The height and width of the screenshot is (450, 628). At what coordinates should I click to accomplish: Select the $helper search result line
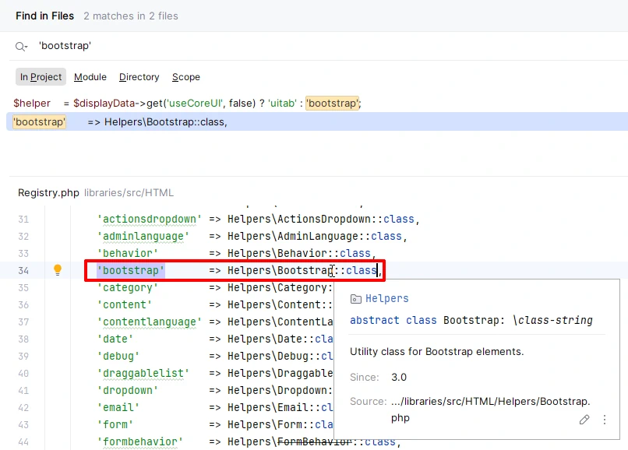tap(156, 103)
